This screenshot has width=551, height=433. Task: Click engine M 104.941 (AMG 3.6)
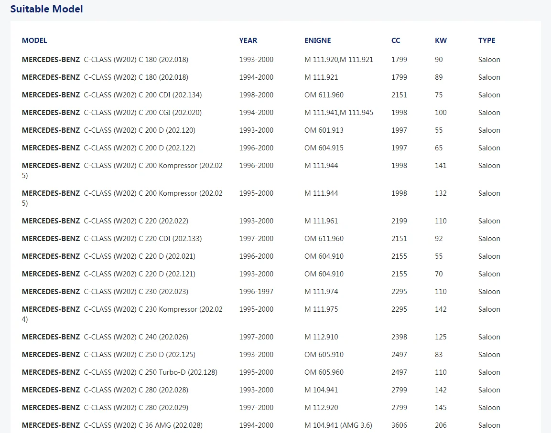pyautogui.click(x=338, y=425)
